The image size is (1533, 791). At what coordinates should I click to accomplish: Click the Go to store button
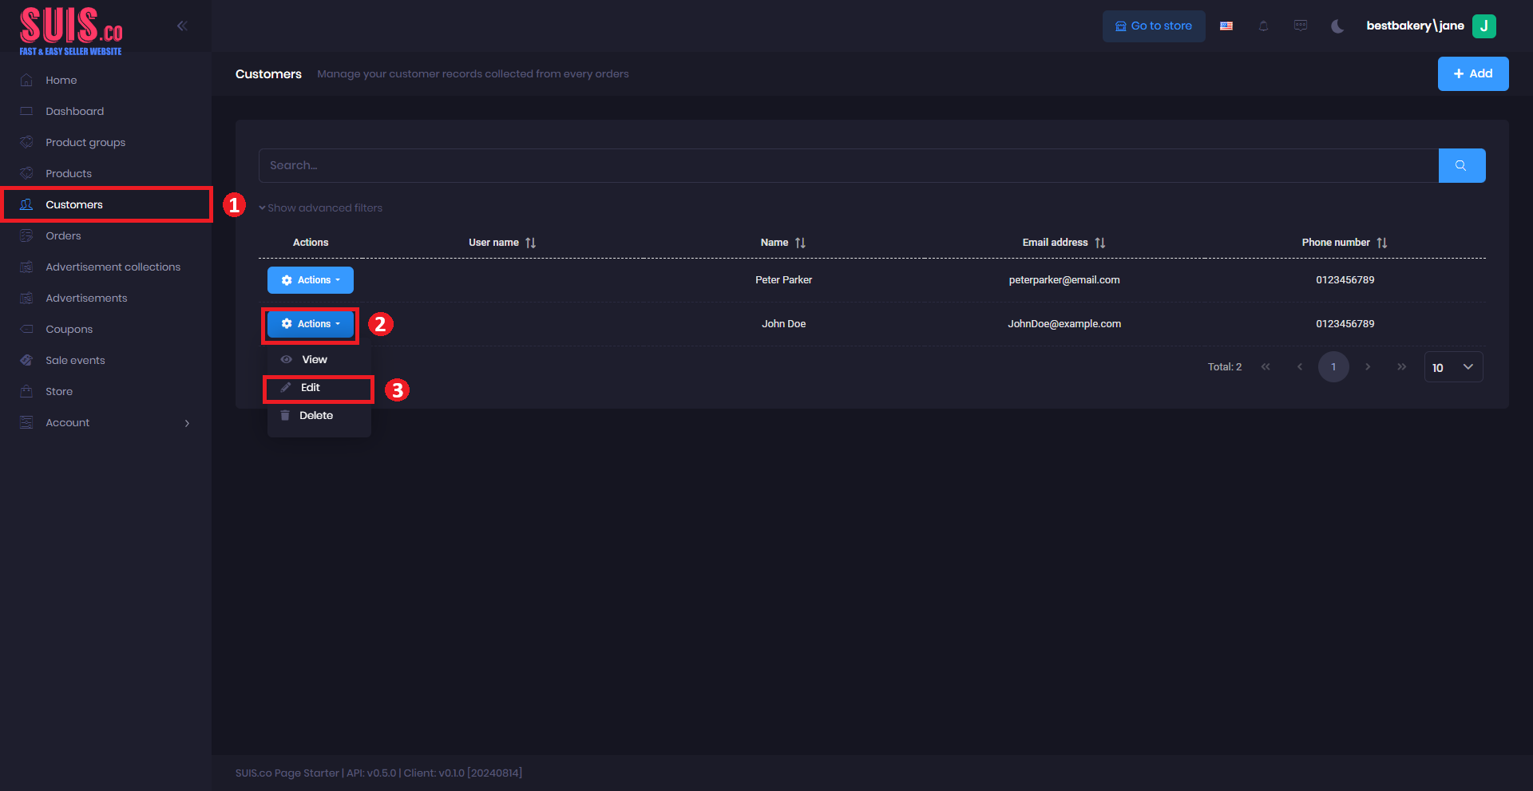1153,26
